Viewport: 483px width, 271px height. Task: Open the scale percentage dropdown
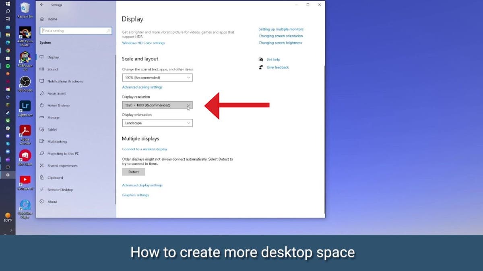pos(157,77)
